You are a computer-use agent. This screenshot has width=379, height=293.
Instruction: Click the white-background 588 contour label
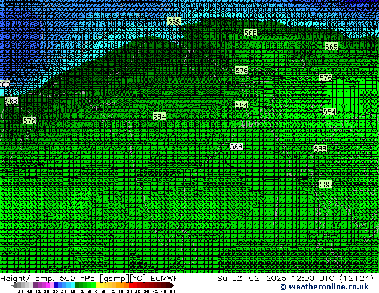(236, 146)
